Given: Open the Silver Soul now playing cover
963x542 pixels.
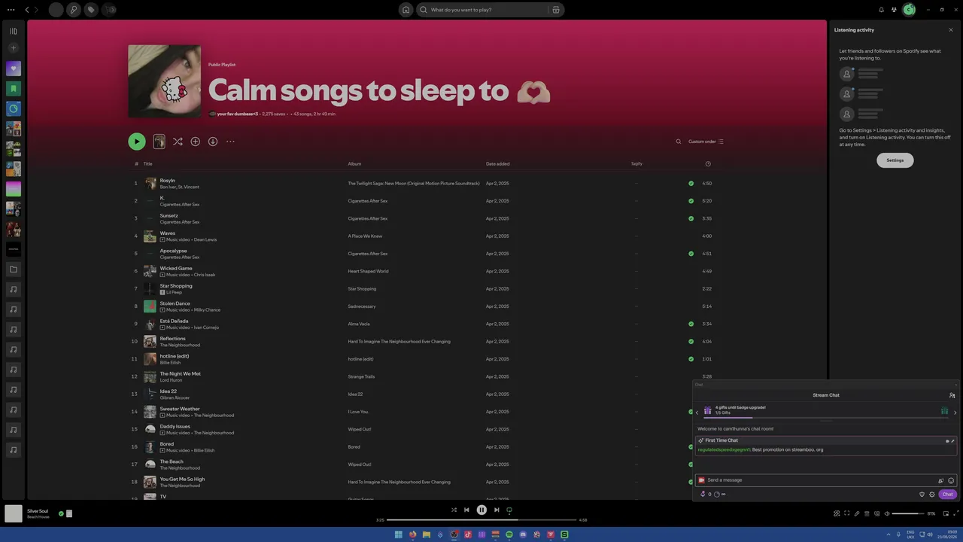Looking at the screenshot, I should pyautogui.click(x=13, y=513).
